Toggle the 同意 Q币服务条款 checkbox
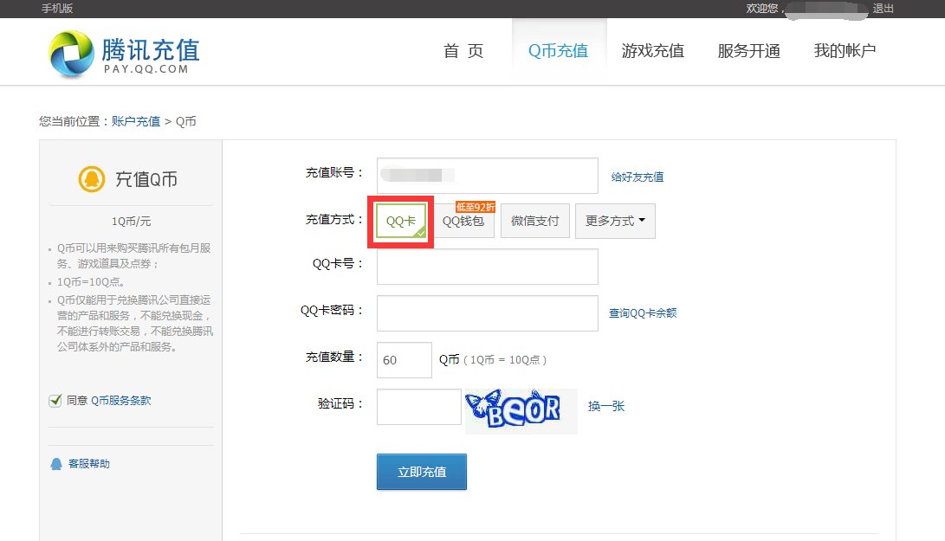Image resolution: width=945 pixels, height=541 pixels. pyautogui.click(x=55, y=401)
